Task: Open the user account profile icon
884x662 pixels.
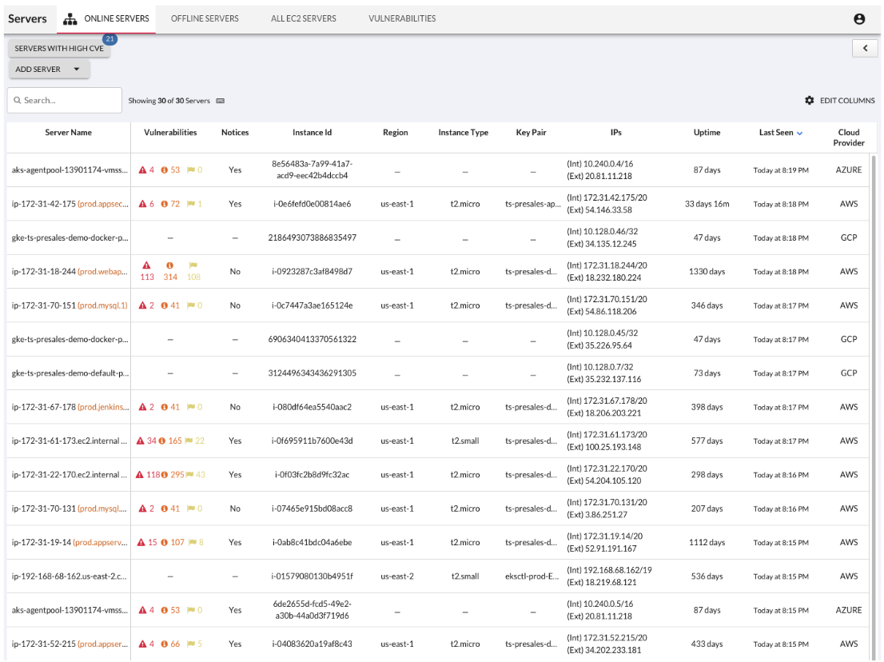Action: click(858, 18)
